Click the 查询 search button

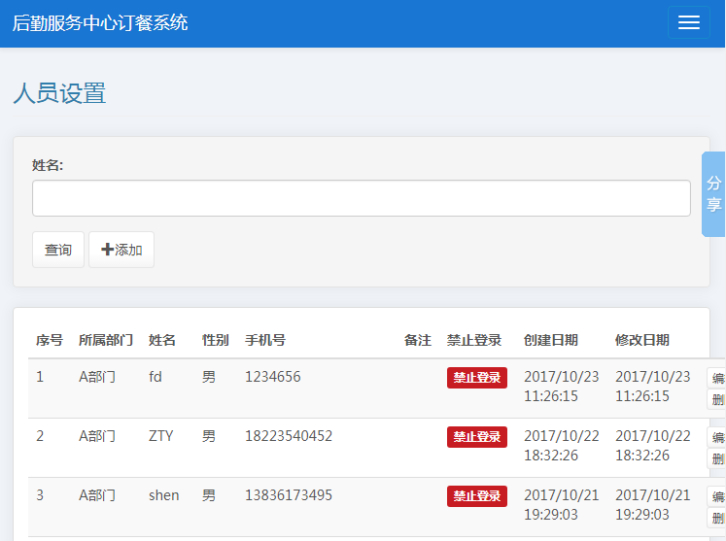coord(58,250)
